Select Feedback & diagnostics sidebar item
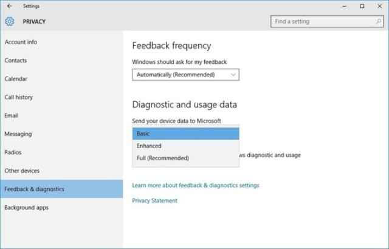Image resolution: width=389 pixels, height=249 pixels. coord(34,189)
